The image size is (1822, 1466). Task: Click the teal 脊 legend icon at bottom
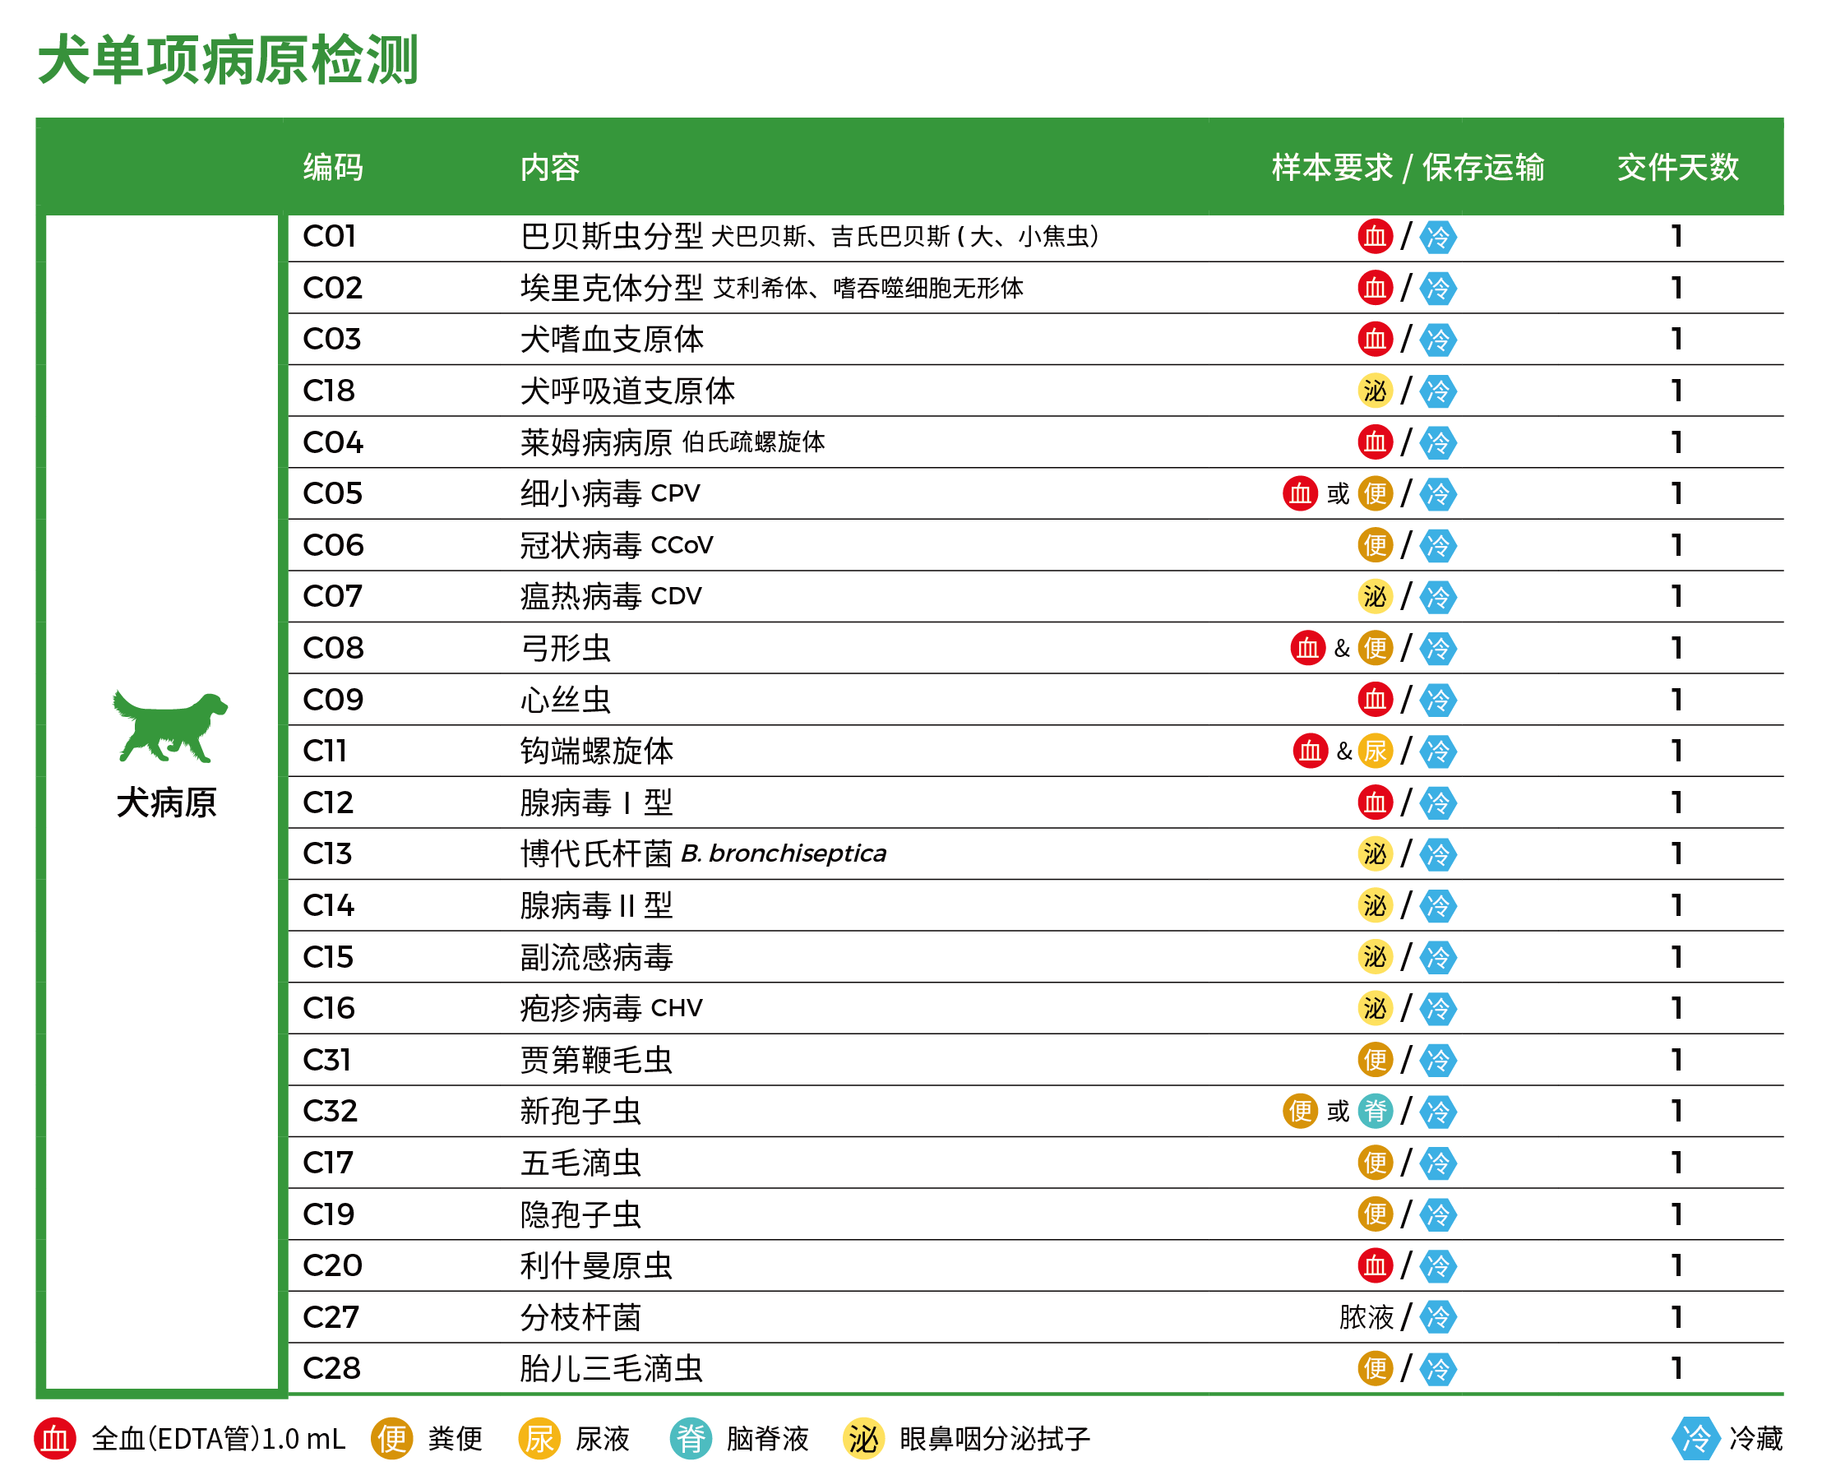click(691, 1438)
